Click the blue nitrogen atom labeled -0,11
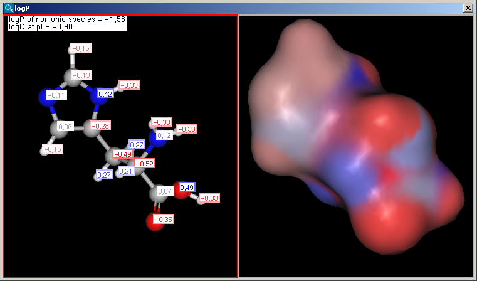 (56, 95)
